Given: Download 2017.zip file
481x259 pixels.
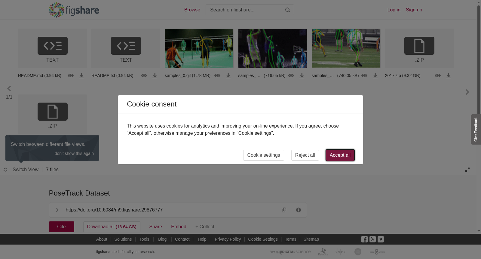Looking at the screenshot, I should (x=449, y=76).
